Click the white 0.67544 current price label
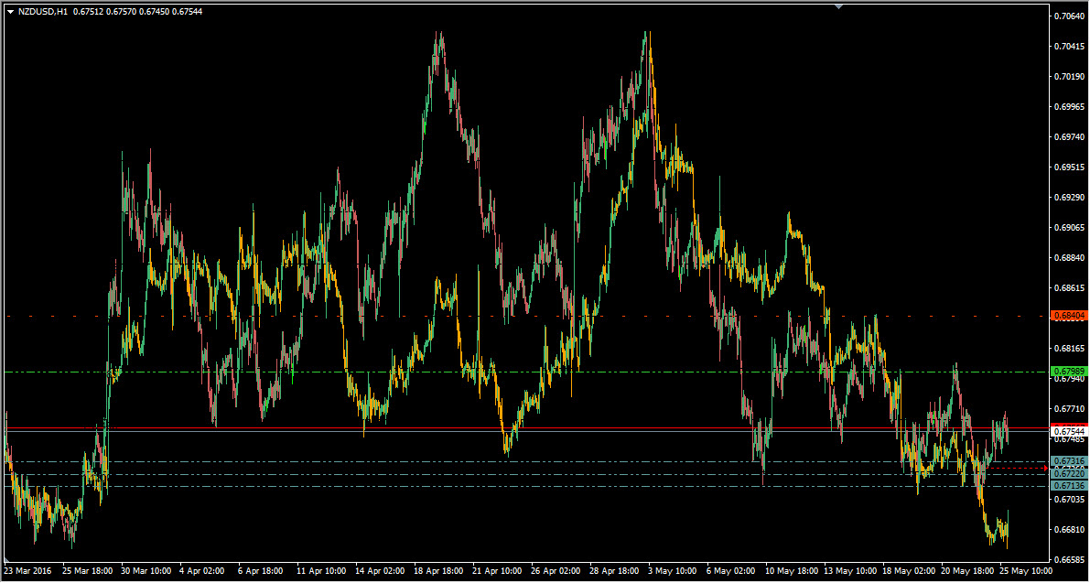This screenshot has height=583, width=1090. point(1069,431)
